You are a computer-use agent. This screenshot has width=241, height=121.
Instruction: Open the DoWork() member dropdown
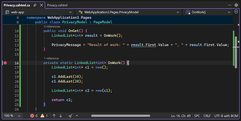pos(207,12)
